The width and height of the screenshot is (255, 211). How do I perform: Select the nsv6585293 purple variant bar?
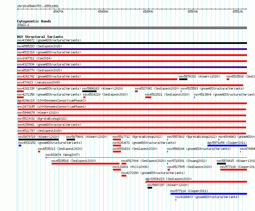pos(132,49)
